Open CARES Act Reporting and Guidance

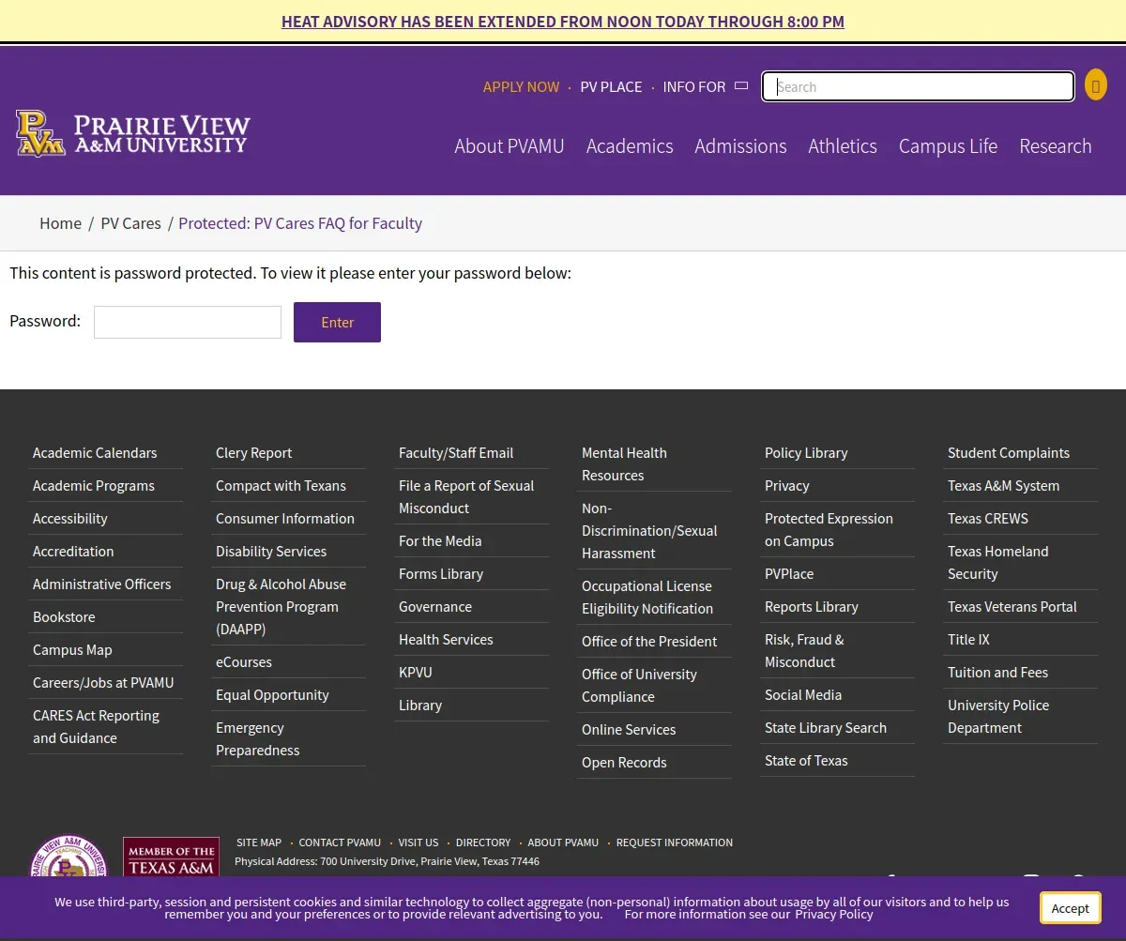[96, 726]
